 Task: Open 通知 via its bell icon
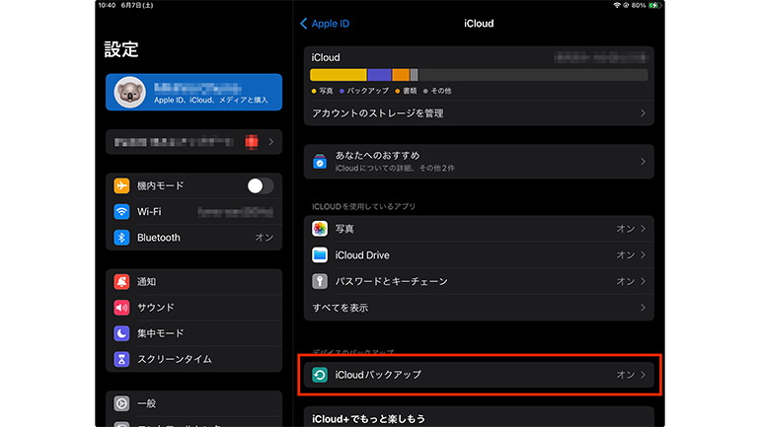[121, 282]
